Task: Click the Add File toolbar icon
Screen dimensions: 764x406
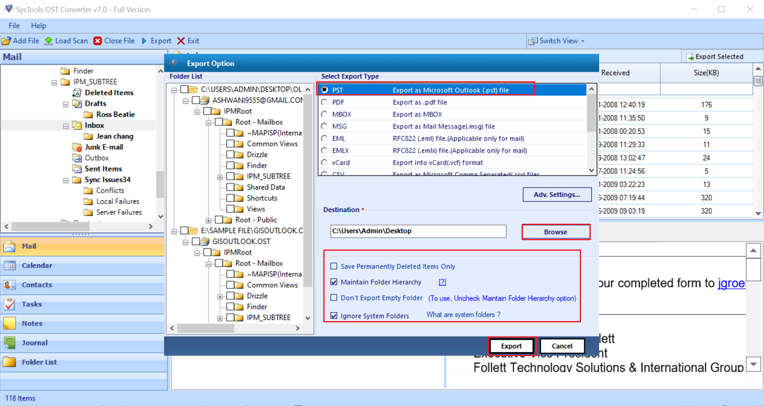Action: pyautogui.click(x=6, y=41)
